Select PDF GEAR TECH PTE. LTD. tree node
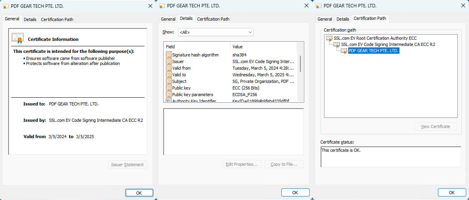469x200 pixels. pyautogui.click(x=373, y=51)
